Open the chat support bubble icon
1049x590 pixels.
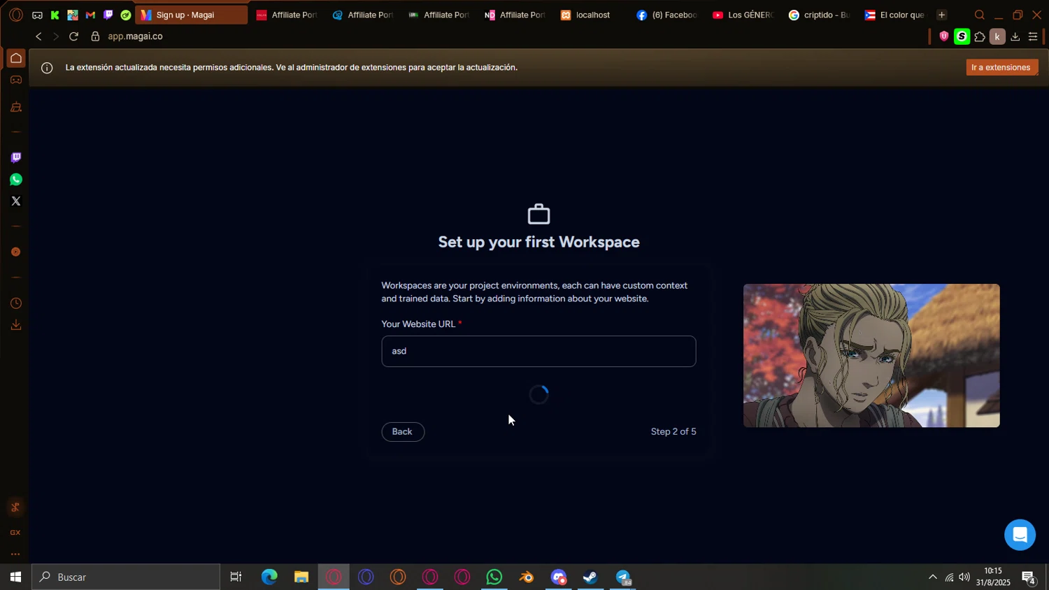[1020, 535]
